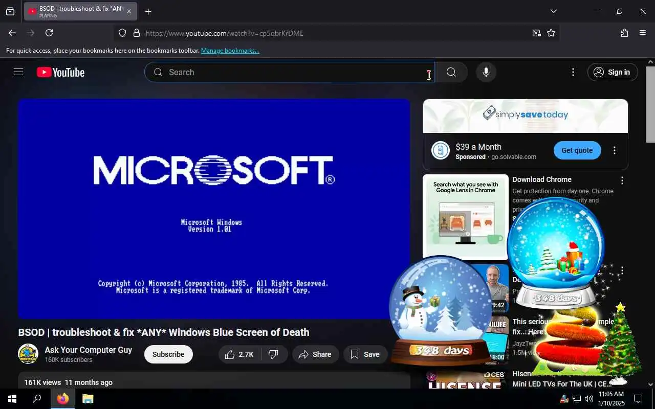Click the scrollbar down arrow
Screen dimensions: 655x409
[650, 384]
